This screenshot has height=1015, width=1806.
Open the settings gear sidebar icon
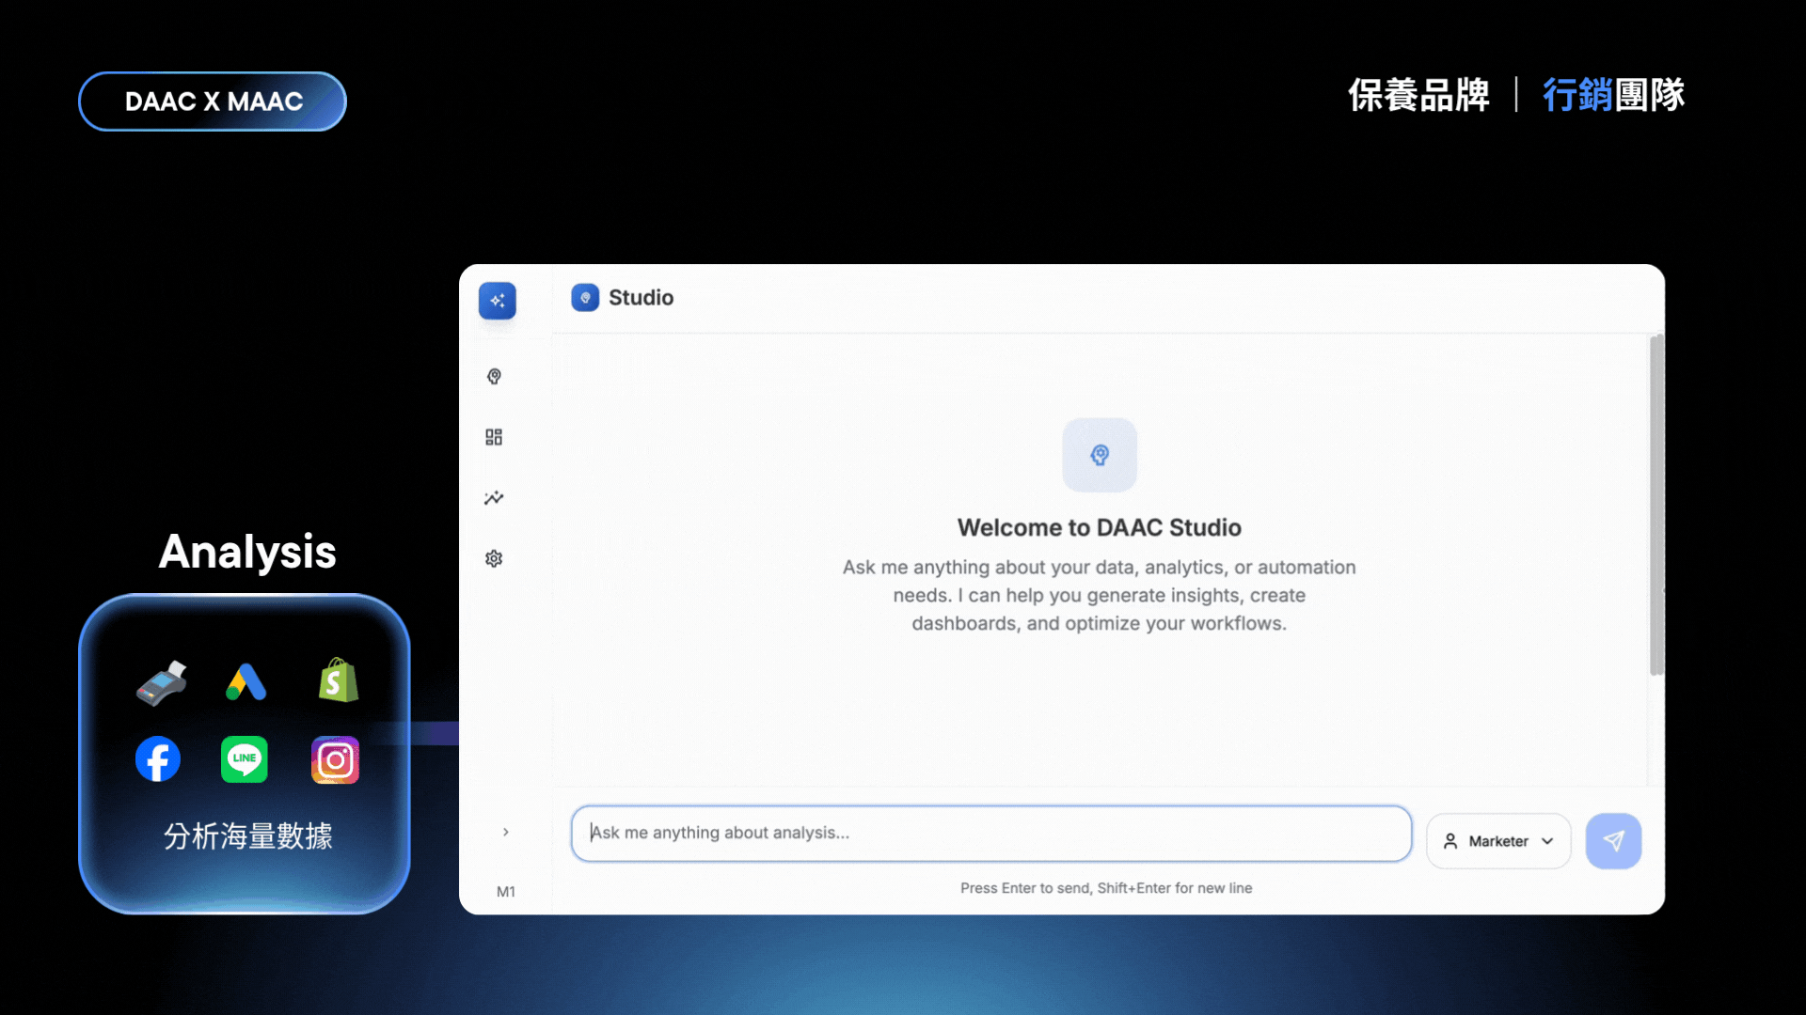point(494,559)
